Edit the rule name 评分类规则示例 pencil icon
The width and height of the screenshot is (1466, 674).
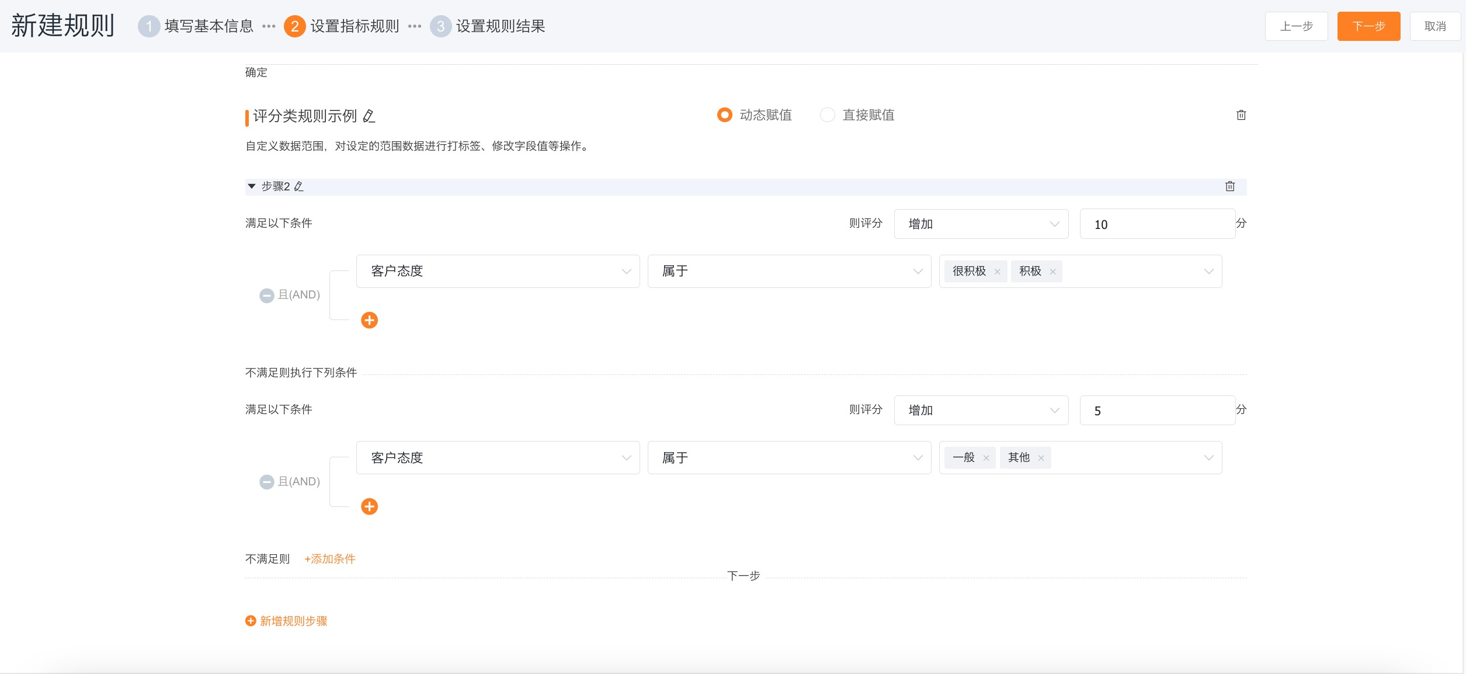(369, 116)
